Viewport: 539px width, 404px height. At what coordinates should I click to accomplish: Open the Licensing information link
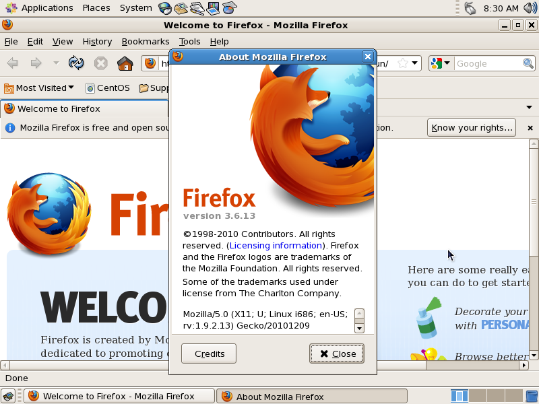pyautogui.click(x=275, y=245)
